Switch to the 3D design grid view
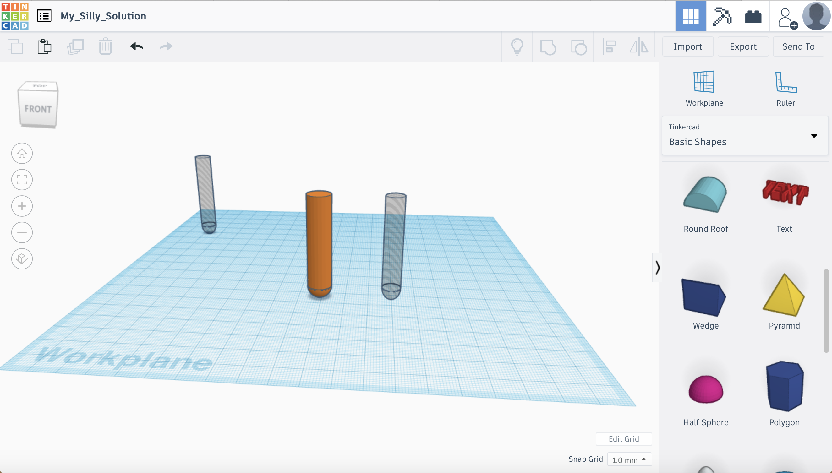 click(x=690, y=16)
